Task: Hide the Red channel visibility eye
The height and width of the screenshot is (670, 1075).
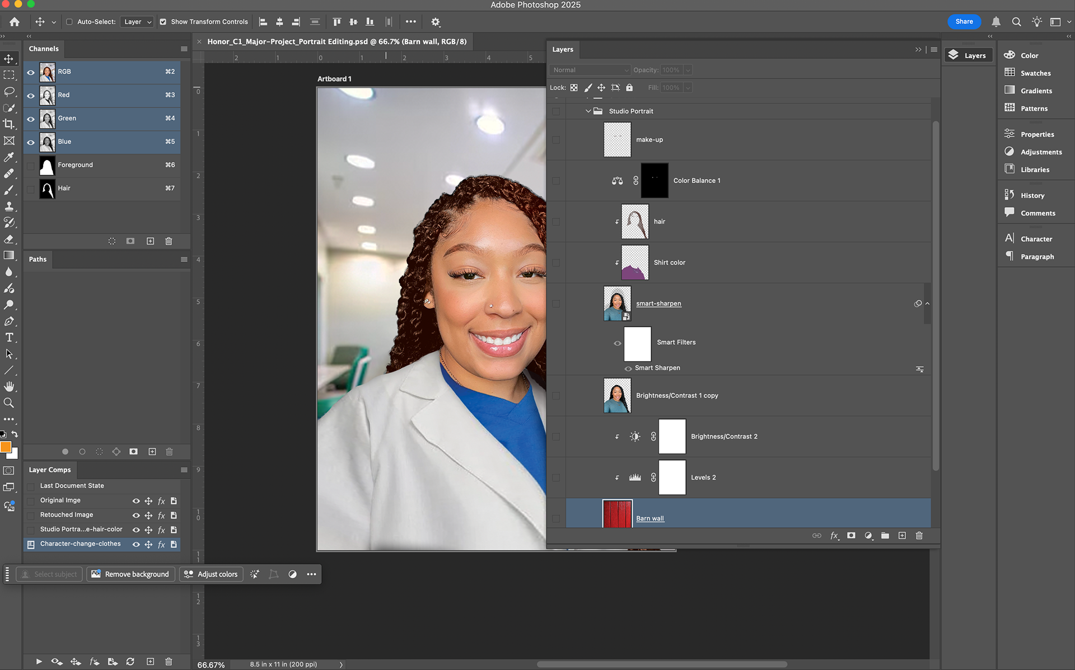Action: click(x=31, y=95)
